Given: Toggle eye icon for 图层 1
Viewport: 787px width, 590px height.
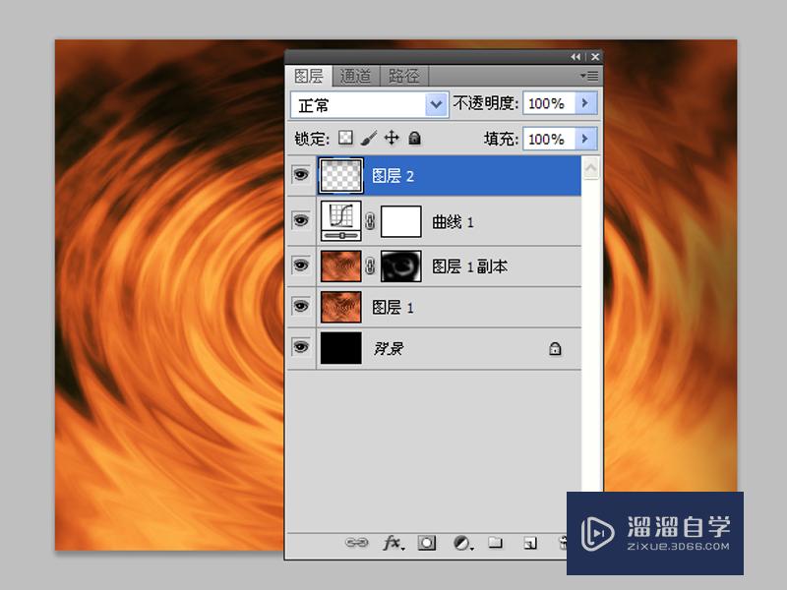Looking at the screenshot, I should [x=301, y=306].
